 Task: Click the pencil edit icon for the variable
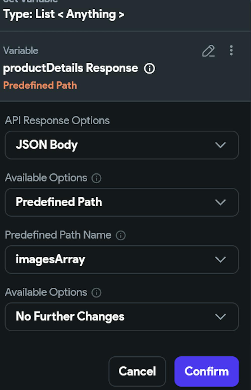pyautogui.click(x=208, y=51)
